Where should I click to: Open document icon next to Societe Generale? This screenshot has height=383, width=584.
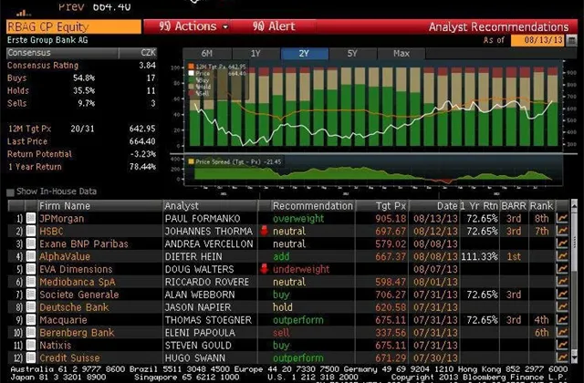point(31,294)
